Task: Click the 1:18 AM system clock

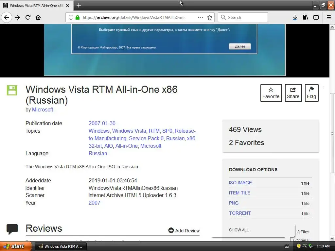Action: point(323,246)
